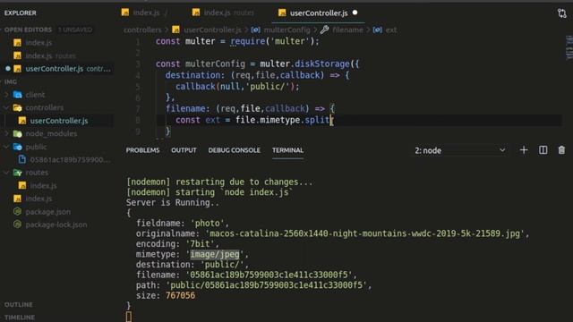Click the EXPLORER panel title
573x322 pixels.
[x=20, y=13]
